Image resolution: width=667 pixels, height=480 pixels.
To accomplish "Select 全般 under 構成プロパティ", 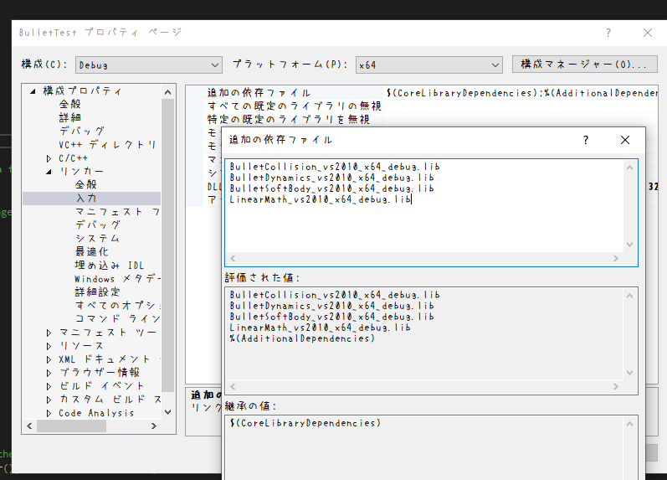I will (69, 104).
